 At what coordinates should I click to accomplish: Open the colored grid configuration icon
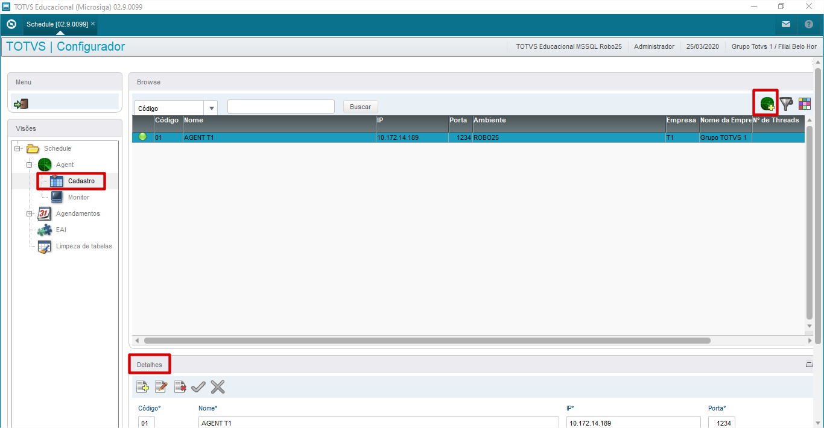[x=805, y=104]
